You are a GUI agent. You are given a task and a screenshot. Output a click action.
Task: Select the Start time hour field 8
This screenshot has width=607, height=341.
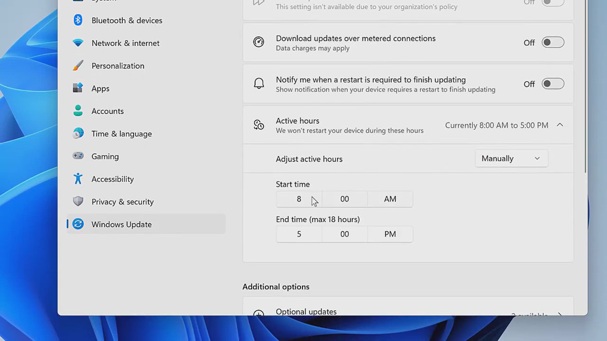pyautogui.click(x=299, y=199)
